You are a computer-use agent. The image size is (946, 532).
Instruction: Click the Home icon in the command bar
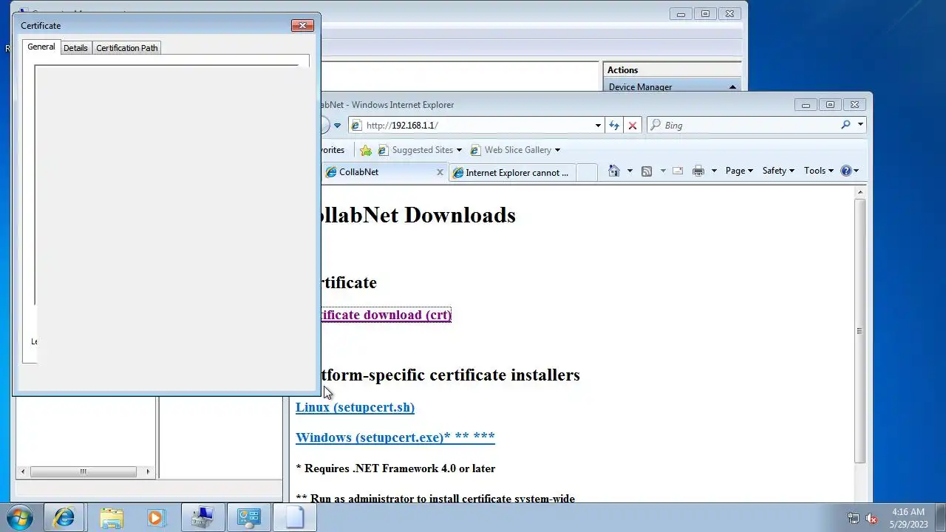click(x=613, y=171)
